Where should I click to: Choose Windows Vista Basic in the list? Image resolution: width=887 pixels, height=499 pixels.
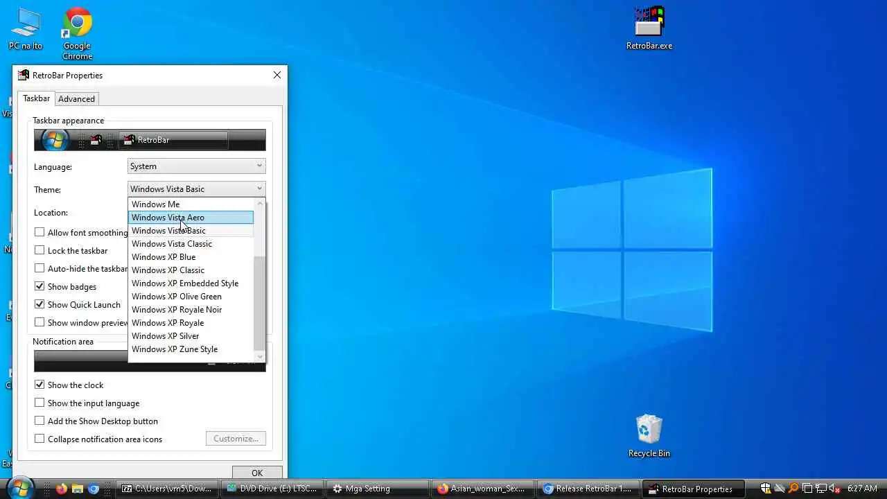pyautogui.click(x=191, y=231)
